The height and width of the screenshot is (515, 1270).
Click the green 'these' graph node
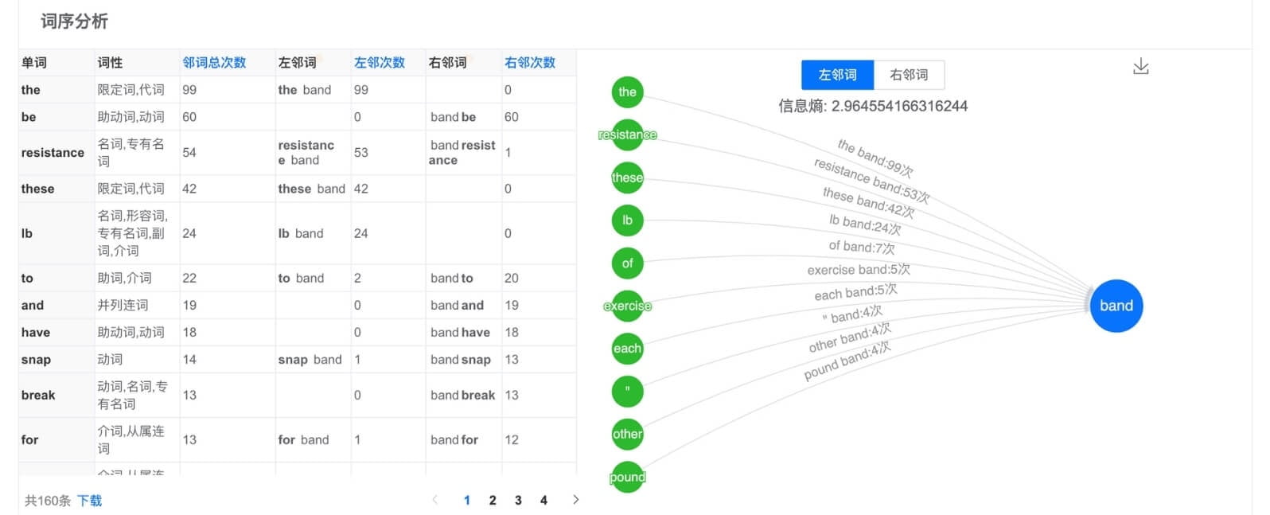(x=627, y=178)
